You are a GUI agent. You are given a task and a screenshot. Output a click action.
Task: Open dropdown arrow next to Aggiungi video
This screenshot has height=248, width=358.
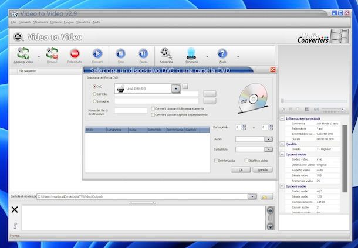click(39, 56)
